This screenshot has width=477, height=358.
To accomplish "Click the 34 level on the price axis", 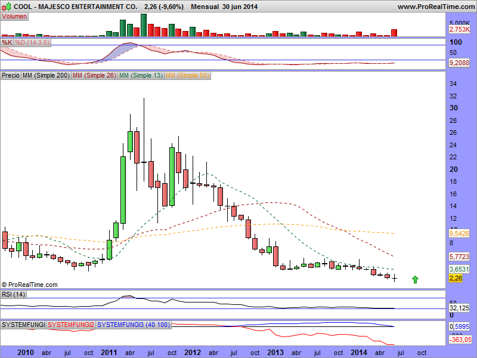I will [453, 84].
